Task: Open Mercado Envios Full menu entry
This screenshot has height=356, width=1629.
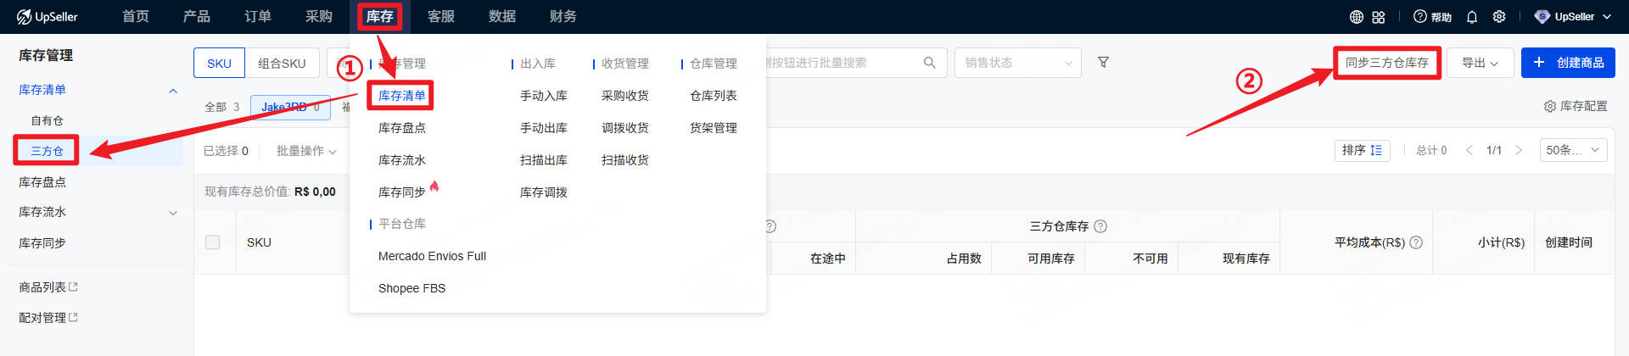Action: point(432,256)
